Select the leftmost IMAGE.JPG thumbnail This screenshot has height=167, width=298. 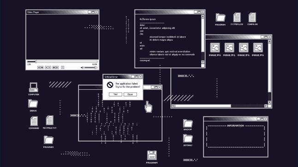pyautogui.click(x=215, y=47)
